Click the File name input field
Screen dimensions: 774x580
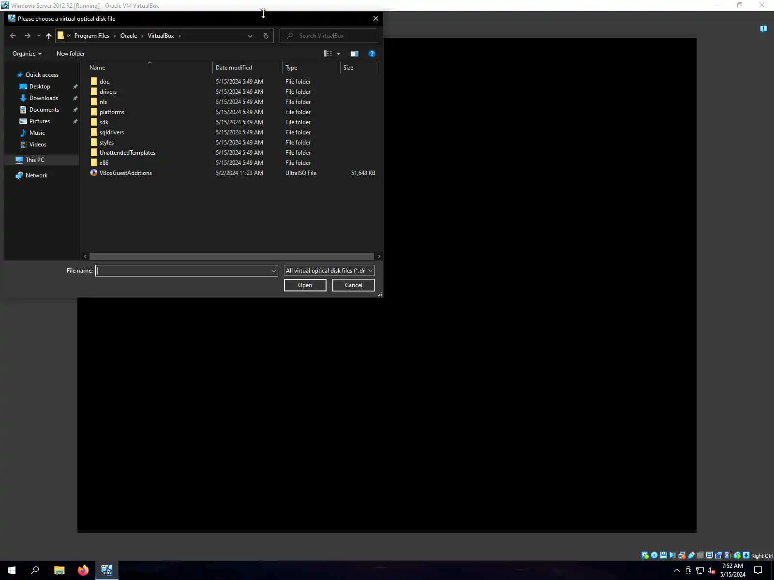[183, 271]
